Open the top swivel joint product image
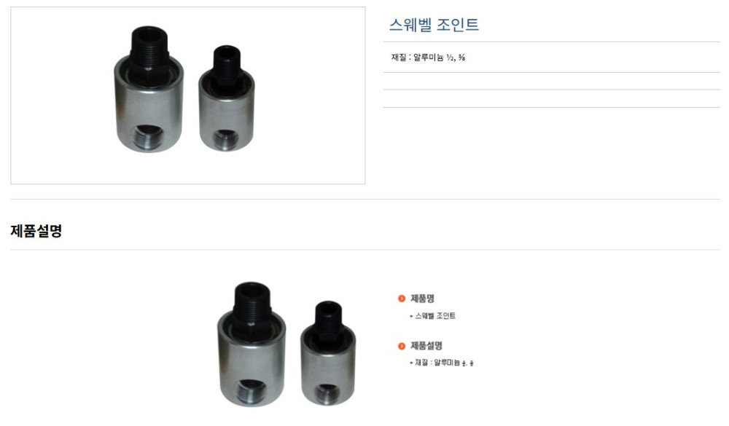 coord(188,95)
